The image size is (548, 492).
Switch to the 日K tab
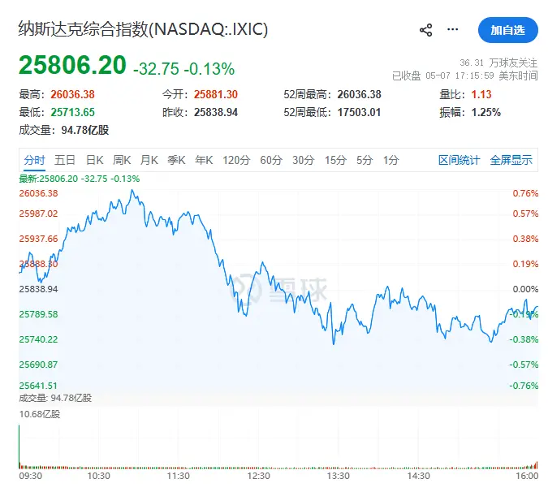[95, 160]
